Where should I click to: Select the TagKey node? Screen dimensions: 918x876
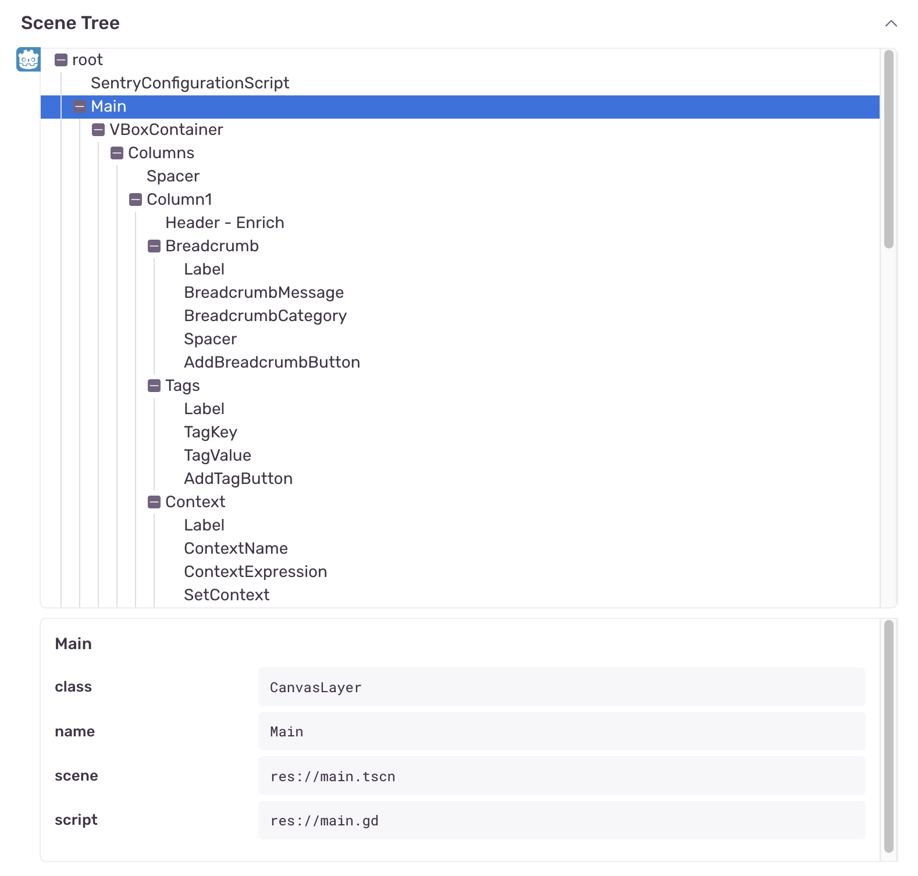(x=210, y=432)
